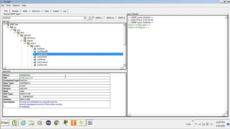Open Internet Explorer from the taskbar

(x=23, y=123)
